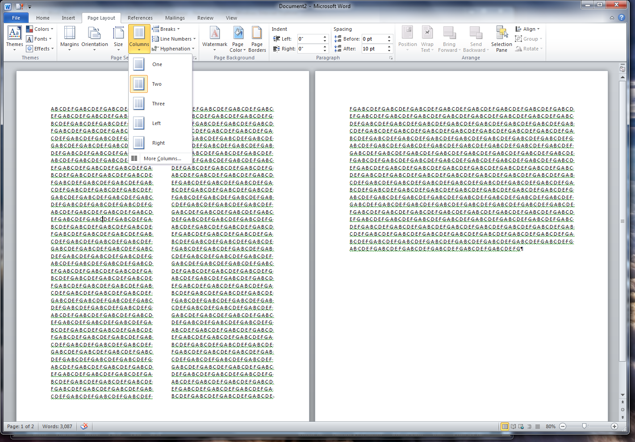Click the Word application icon in title bar
Image resolution: width=635 pixels, height=442 pixels.
pyautogui.click(x=8, y=6)
